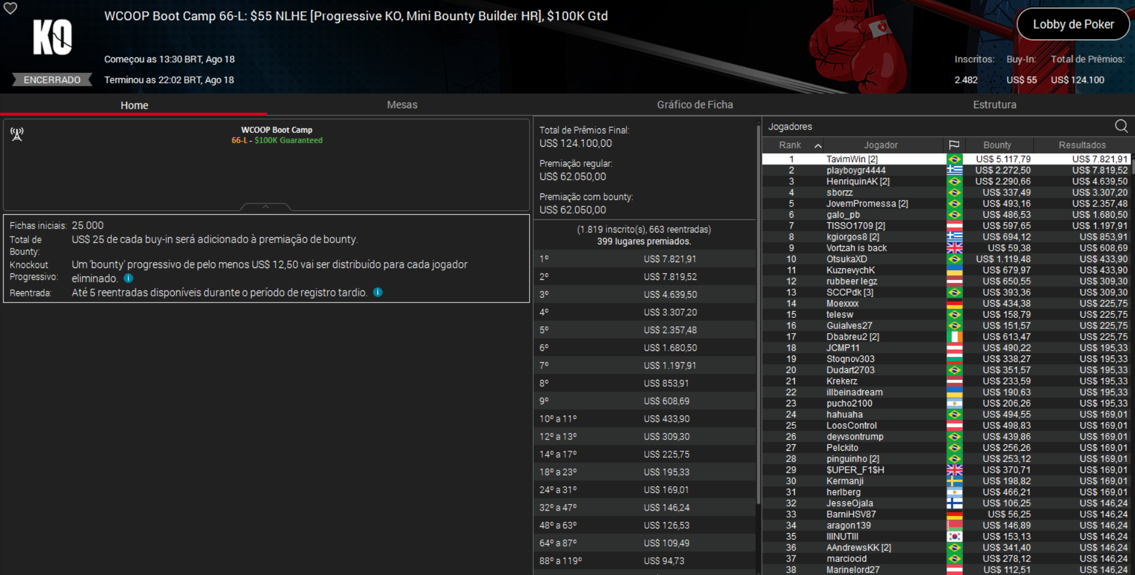
Task: Click prize row 88º a 119º
Action: click(x=645, y=561)
